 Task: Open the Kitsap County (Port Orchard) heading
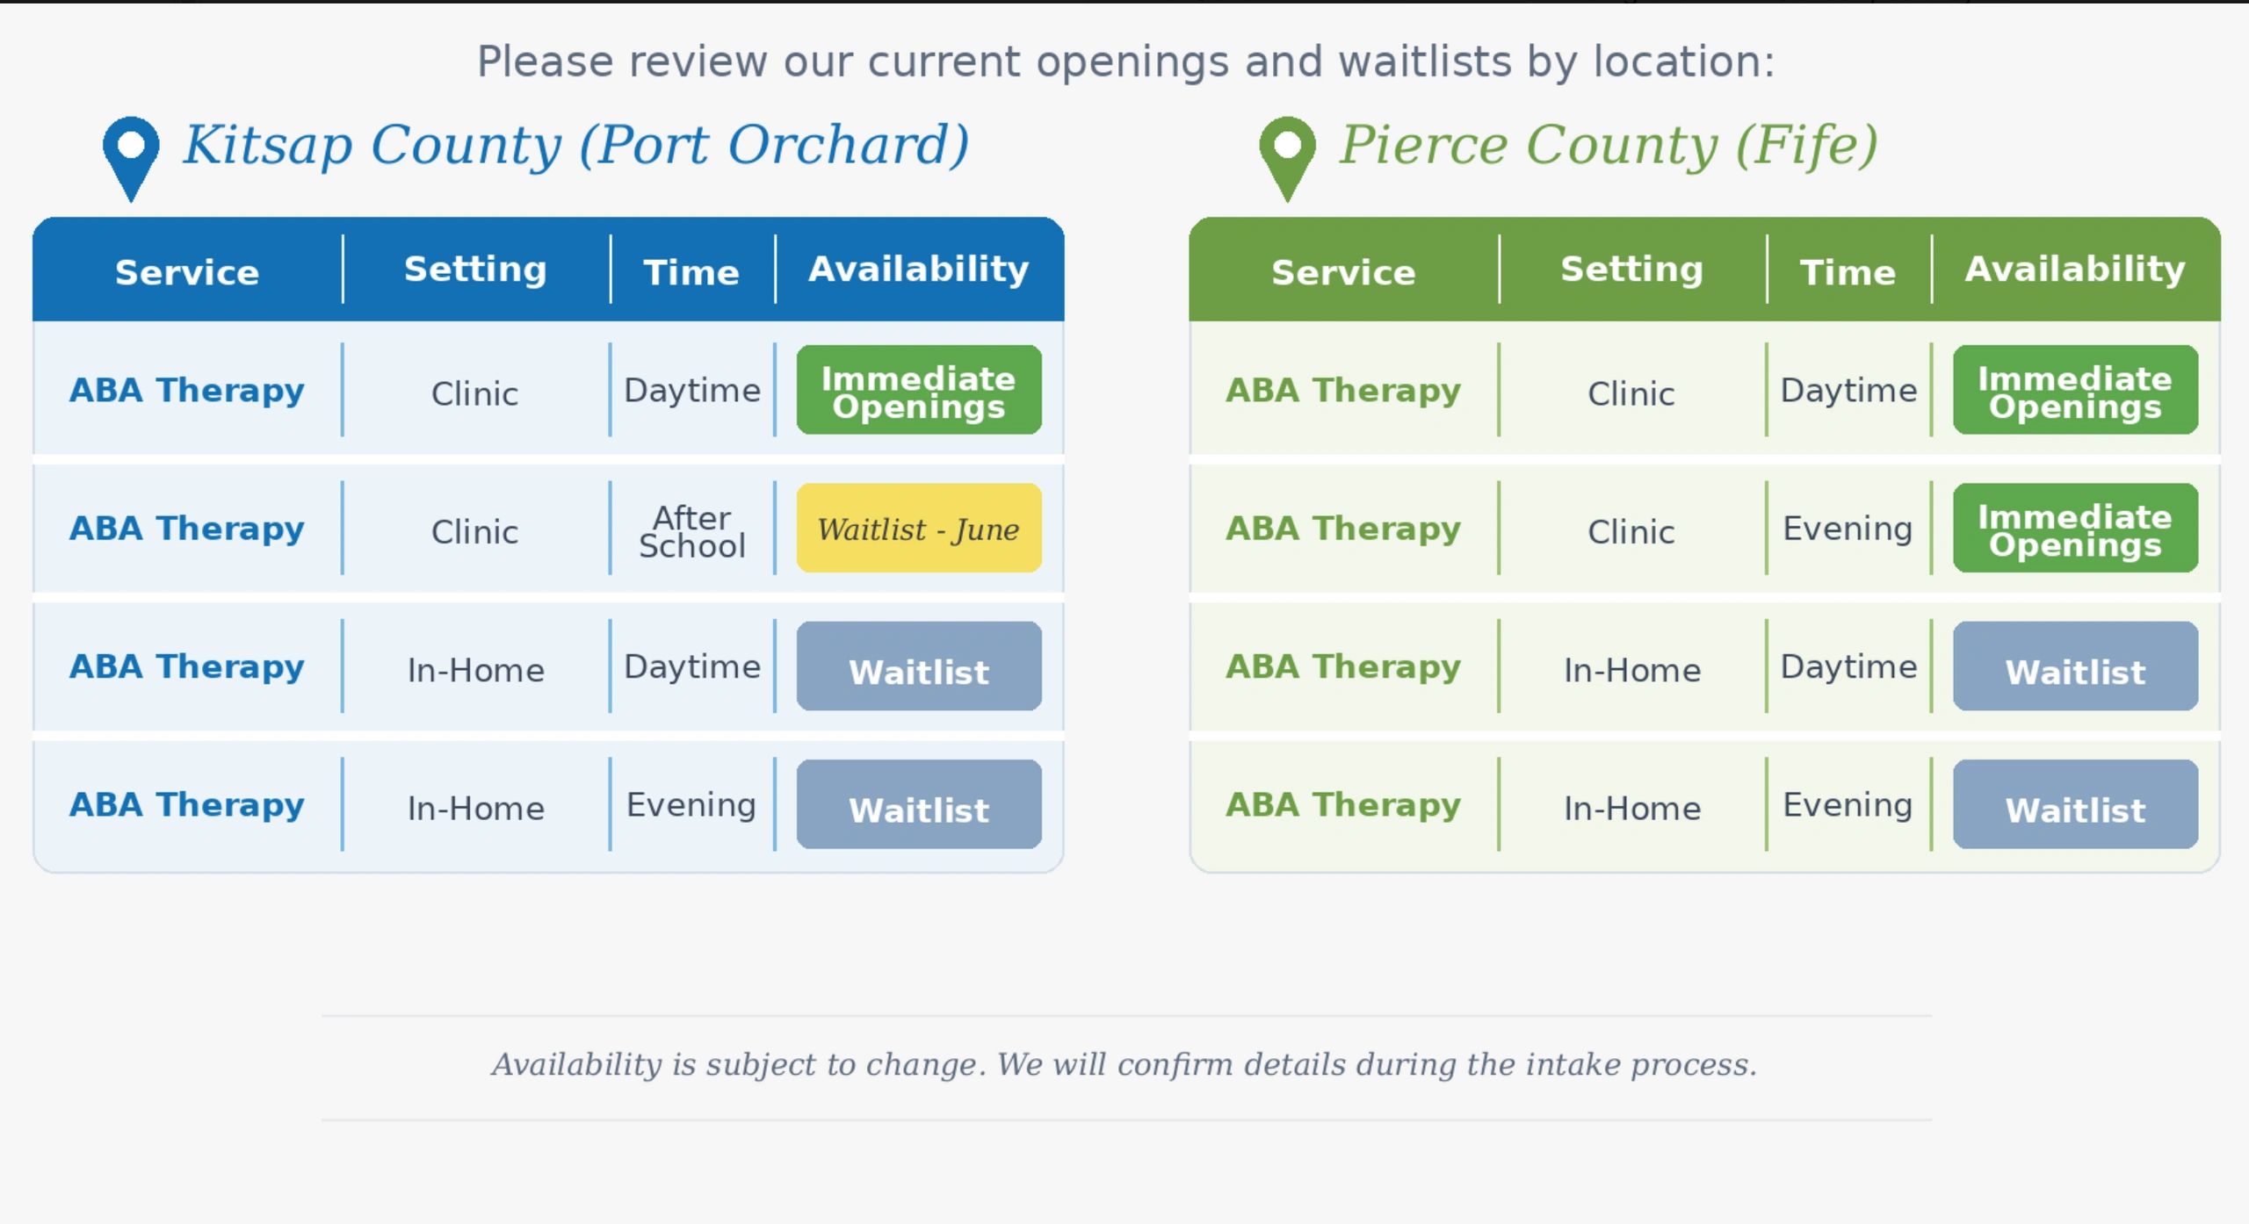click(575, 145)
